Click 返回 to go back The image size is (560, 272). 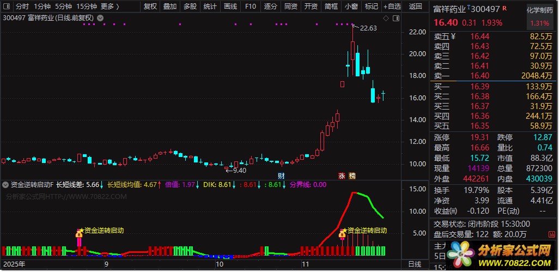[415, 6]
